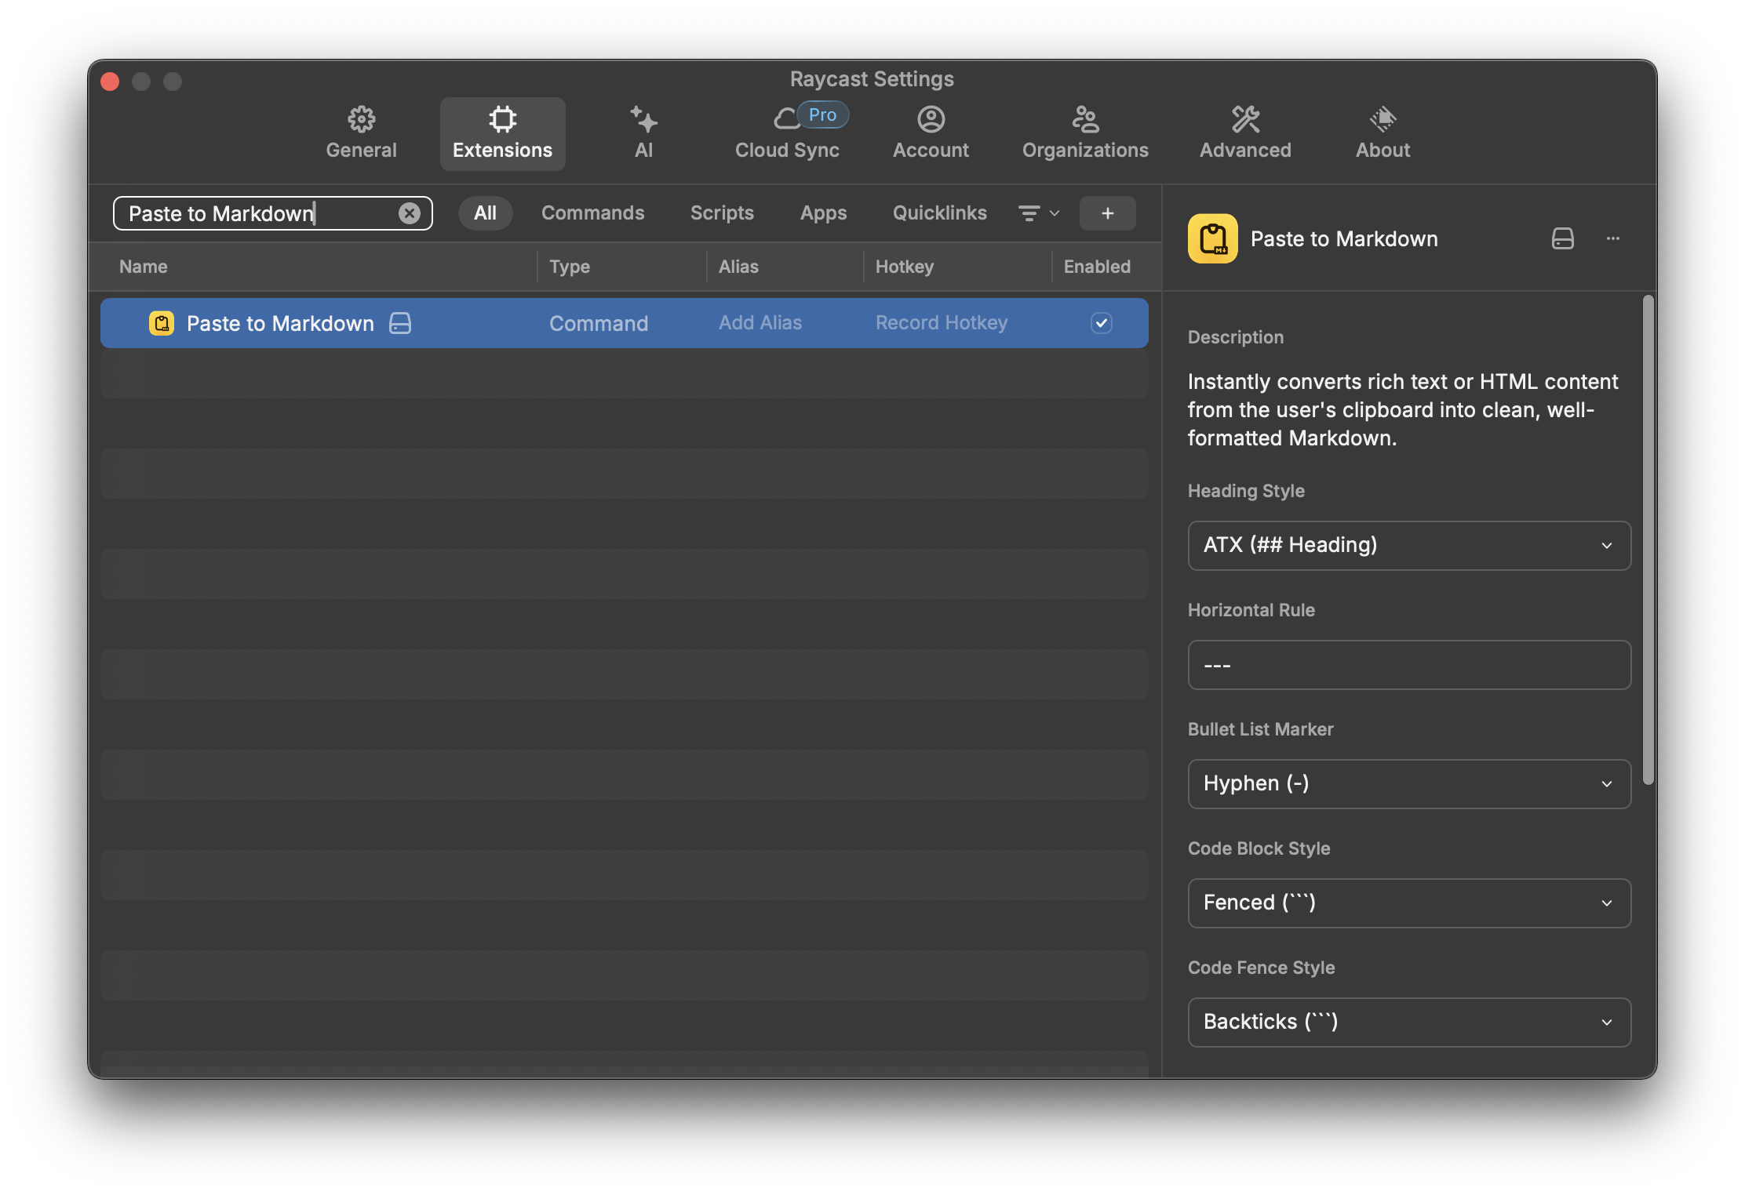Expand the Heading Style dropdown
Image resolution: width=1745 pixels, height=1195 pixels.
click(1409, 546)
